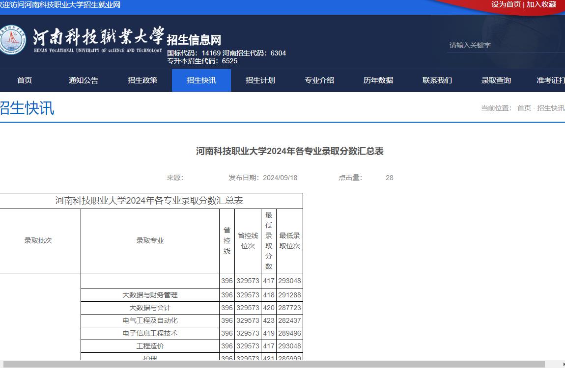565x368 pixels.
Task: Click the 招生快讯 breadcrumb link
Action: [x=551, y=108]
